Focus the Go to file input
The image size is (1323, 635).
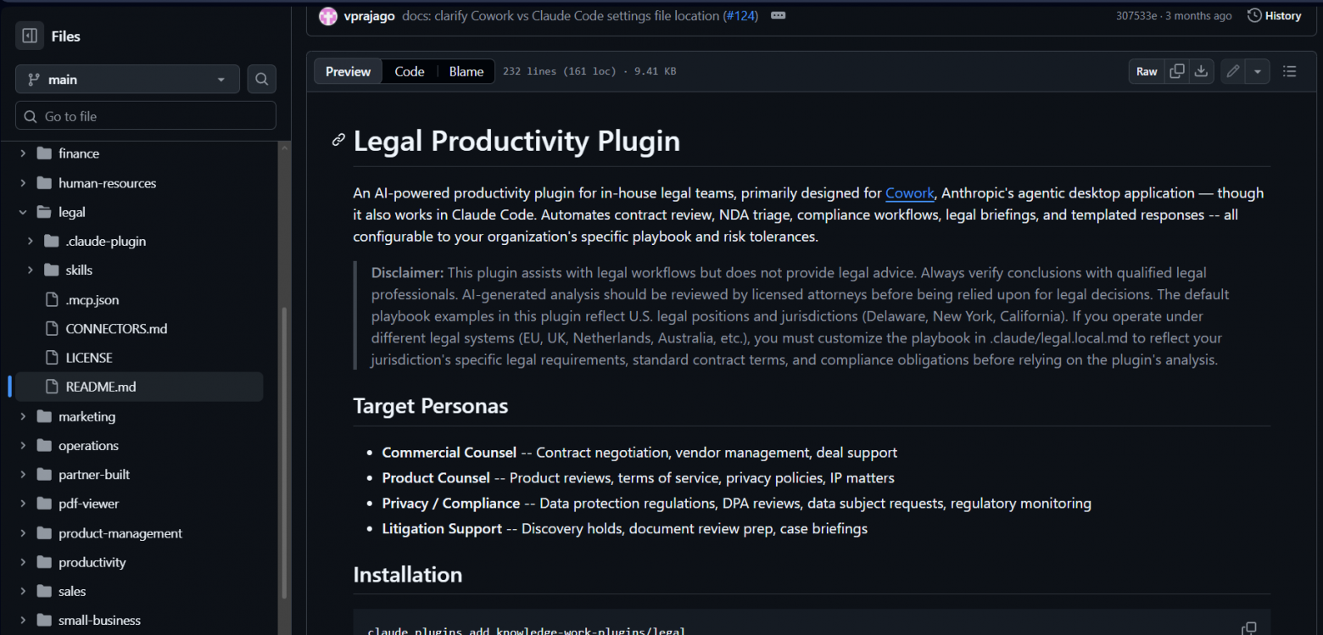[x=146, y=116]
